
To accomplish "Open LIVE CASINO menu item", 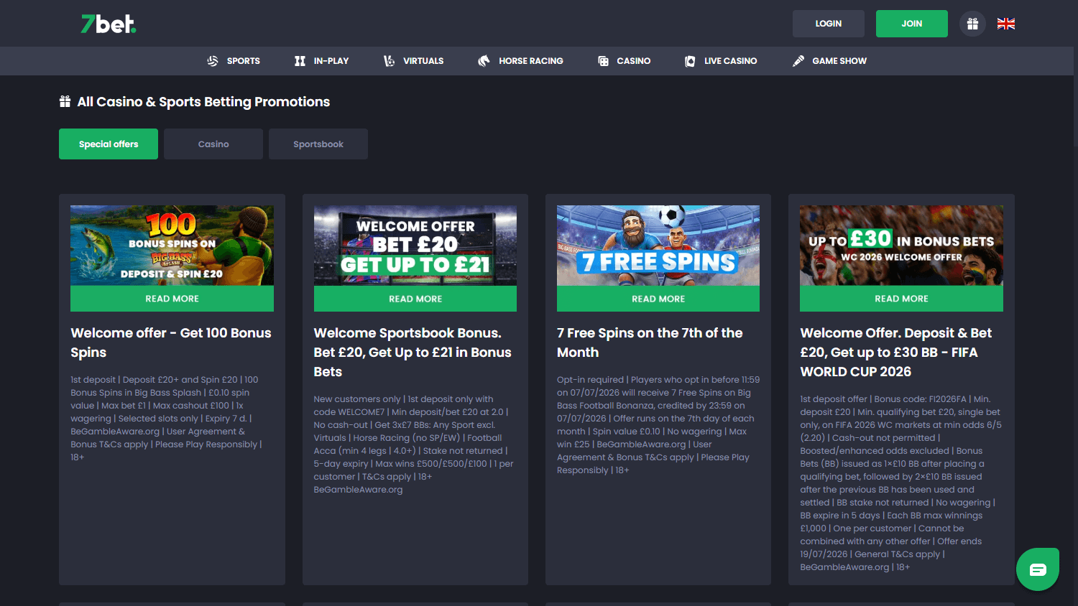I will click(x=731, y=61).
